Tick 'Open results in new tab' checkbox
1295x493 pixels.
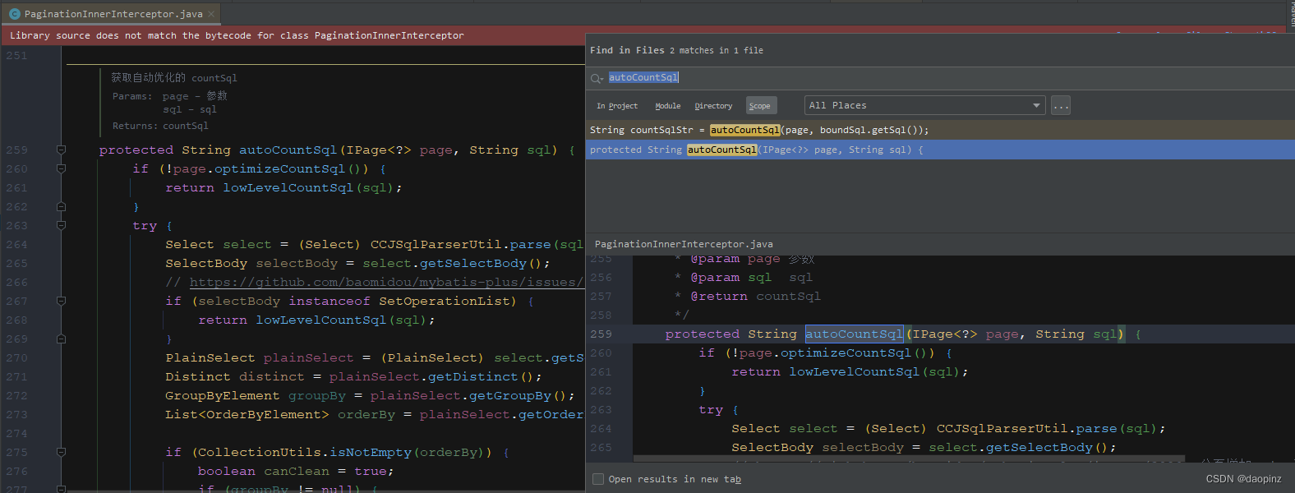click(598, 479)
